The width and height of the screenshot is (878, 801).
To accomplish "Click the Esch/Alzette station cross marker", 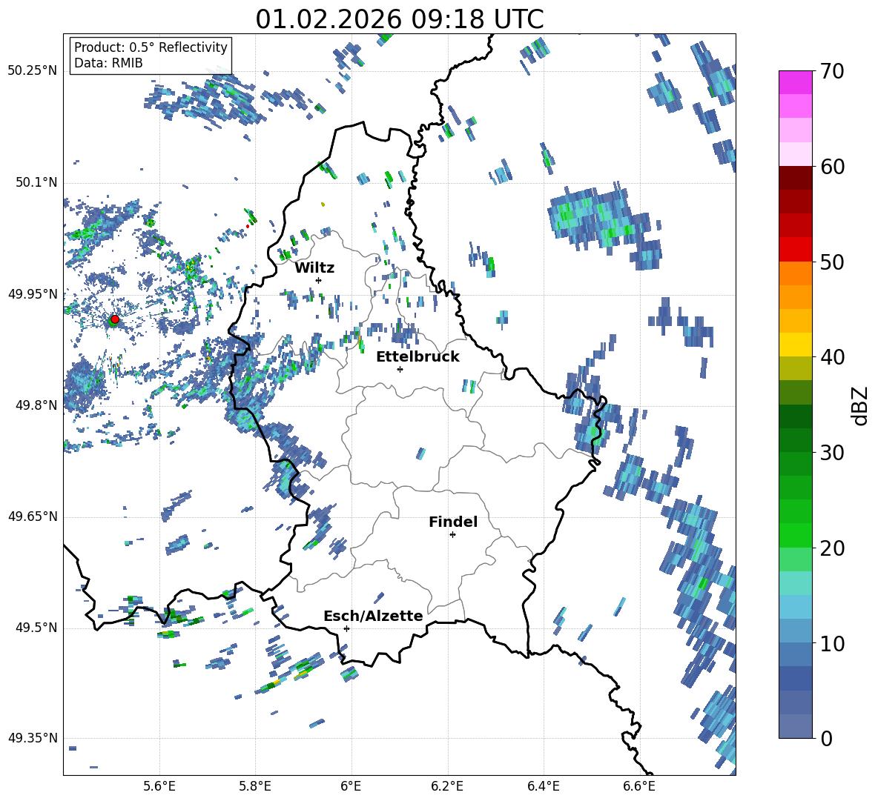I will [346, 628].
